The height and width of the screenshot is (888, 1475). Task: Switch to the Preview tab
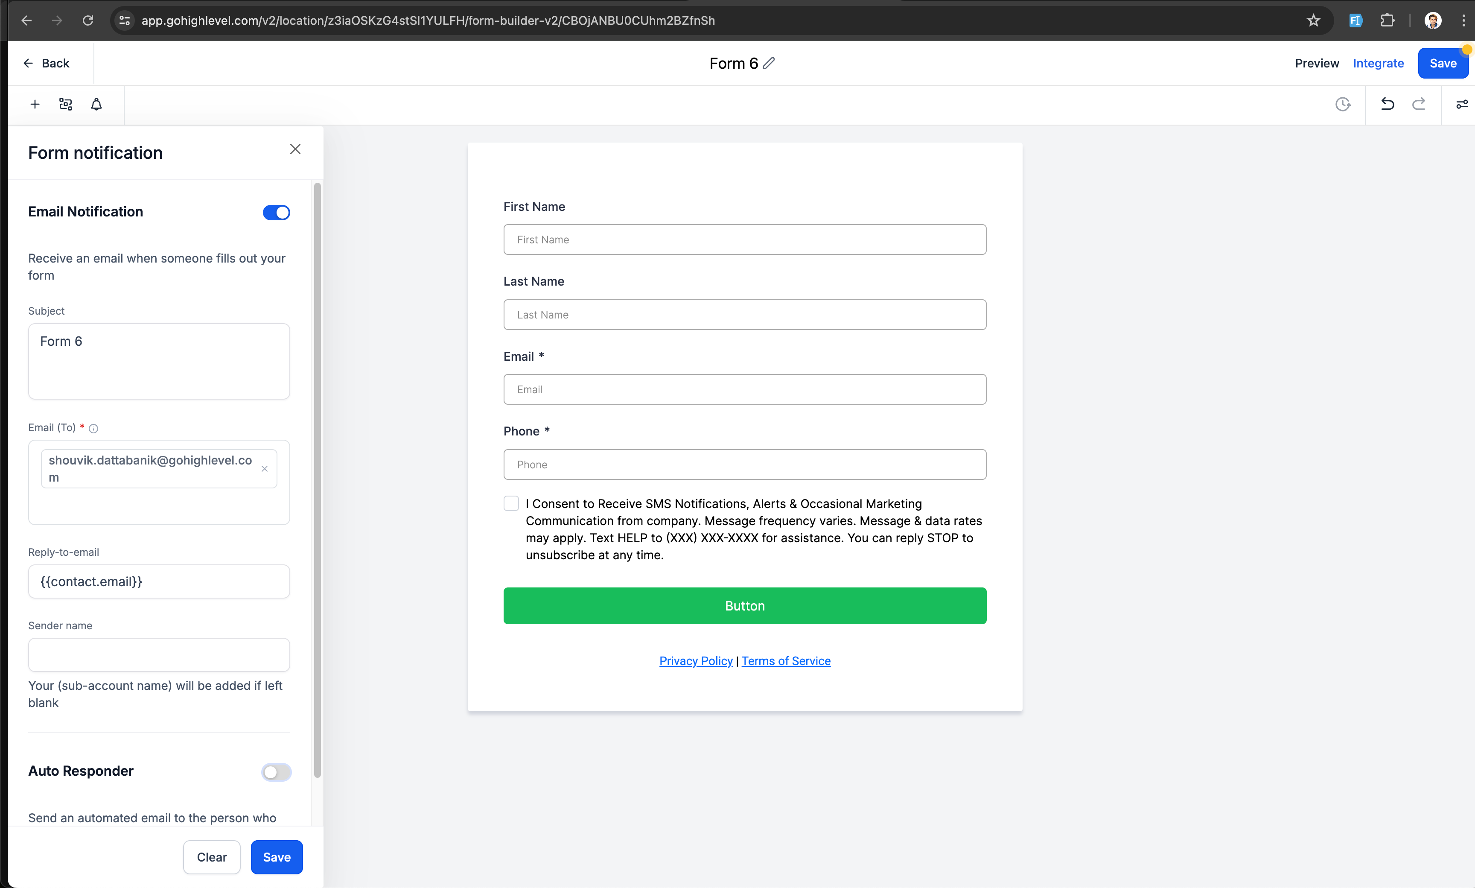(1317, 63)
